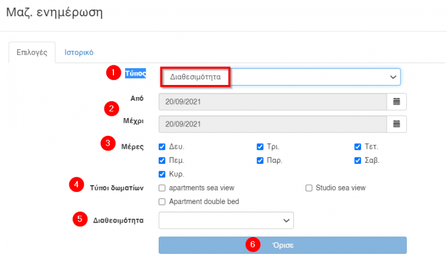Select the apartments sea view room type
The image size is (447, 260).
(162, 188)
